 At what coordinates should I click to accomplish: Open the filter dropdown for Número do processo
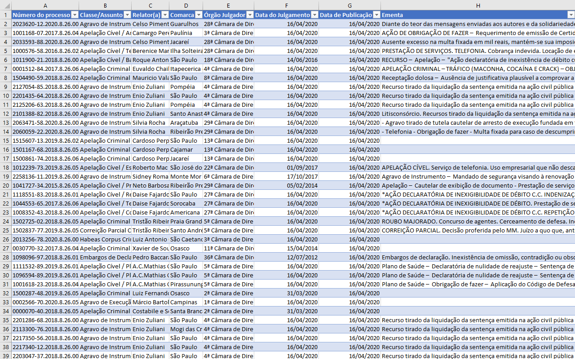coord(75,15)
